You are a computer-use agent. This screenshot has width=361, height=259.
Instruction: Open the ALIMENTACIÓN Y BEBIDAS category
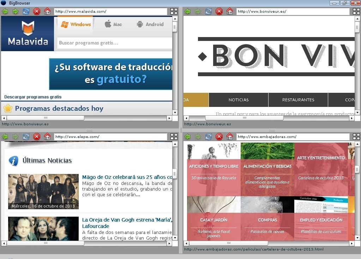pos(267,166)
